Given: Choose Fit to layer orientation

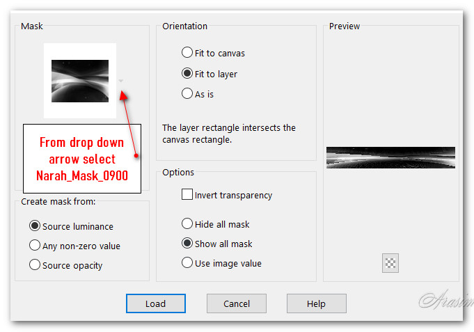Looking at the screenshot, I should pyautogui.click(x=187, y=73).
